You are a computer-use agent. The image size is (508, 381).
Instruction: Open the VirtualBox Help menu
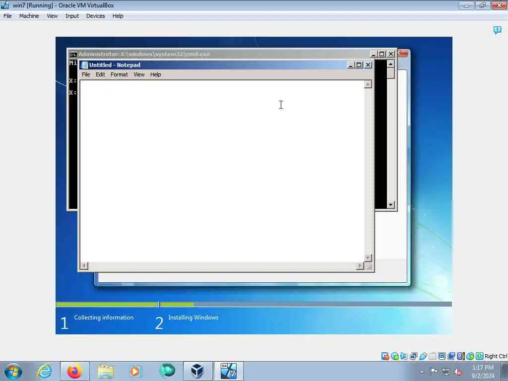118,16
